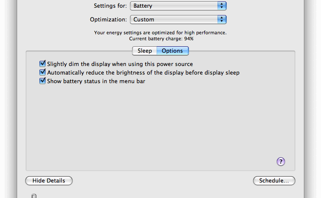
Task: Uncheck Show battery status in menu bar
Action: click(x=42, y=81)
